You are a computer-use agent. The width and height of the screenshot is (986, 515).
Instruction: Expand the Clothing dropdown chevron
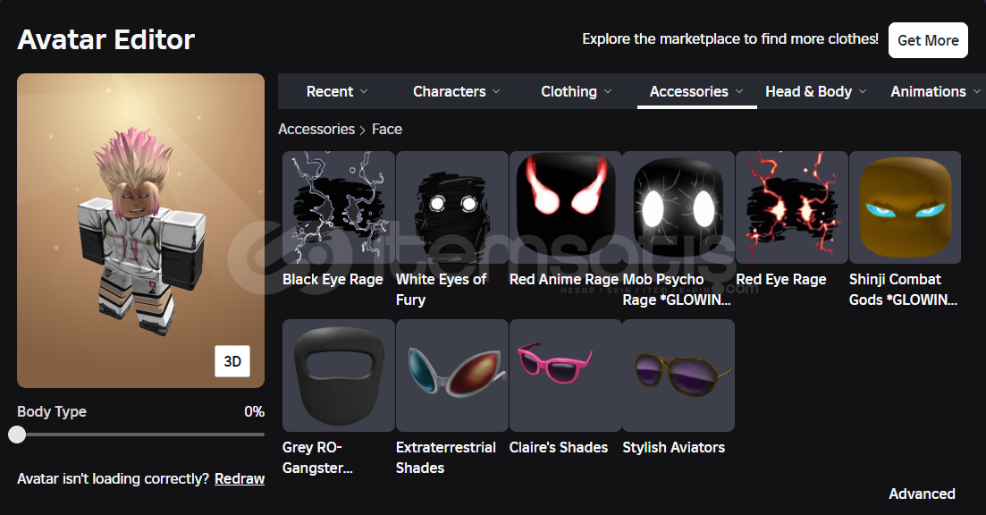608,92
